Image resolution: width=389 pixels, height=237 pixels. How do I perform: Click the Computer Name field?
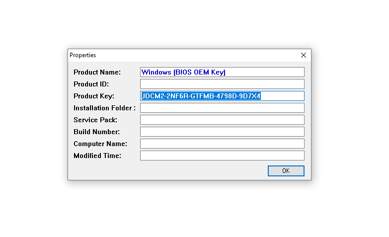coord(222,144)
